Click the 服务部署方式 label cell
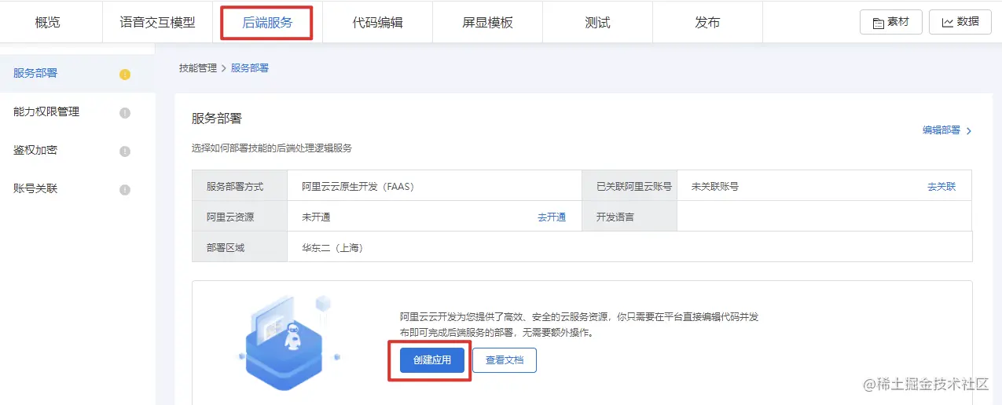The width and height of the screenshot is (1002, 405). click(x=240, y=187)
